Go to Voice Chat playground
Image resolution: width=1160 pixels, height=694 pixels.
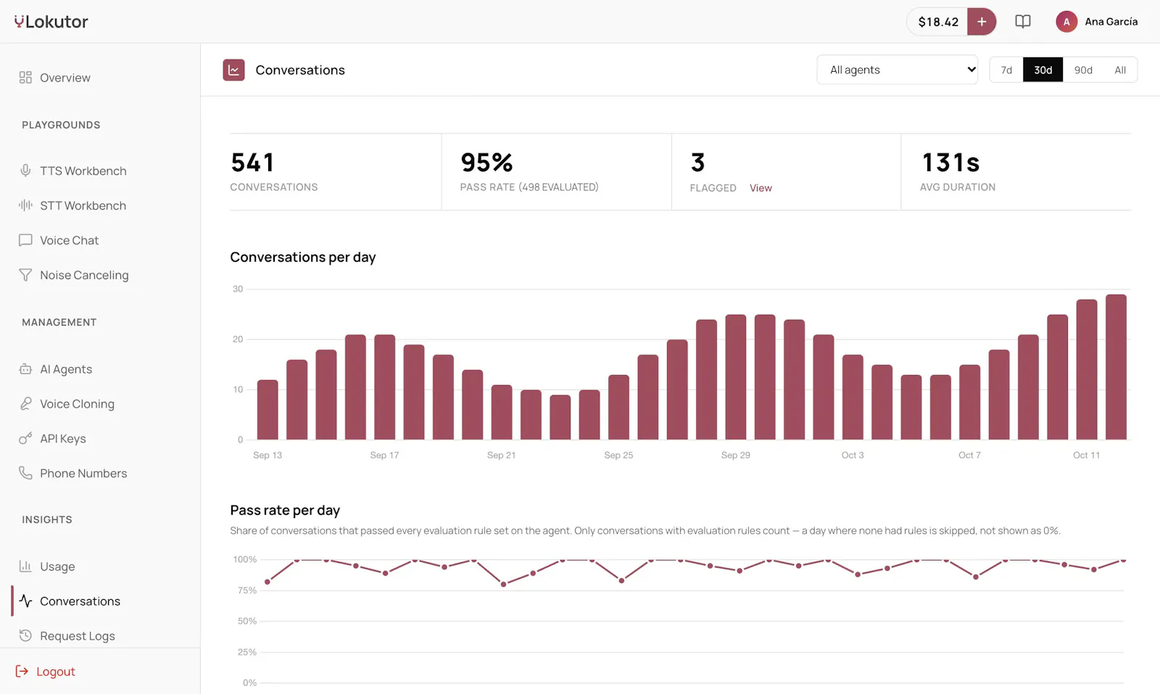(70, 240)
